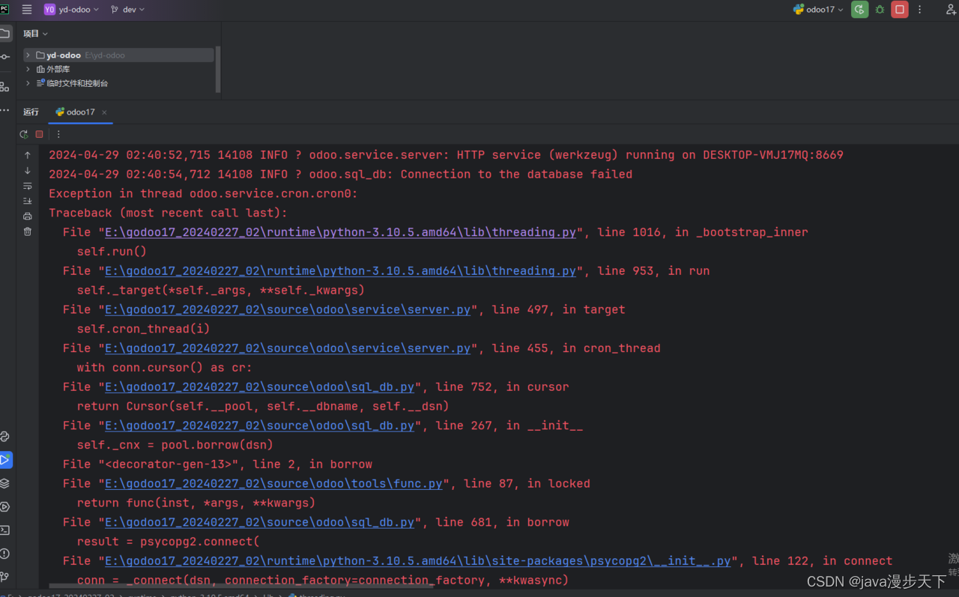Toggle soft-wrap in console
959x597 pixels.
[28, 186]
